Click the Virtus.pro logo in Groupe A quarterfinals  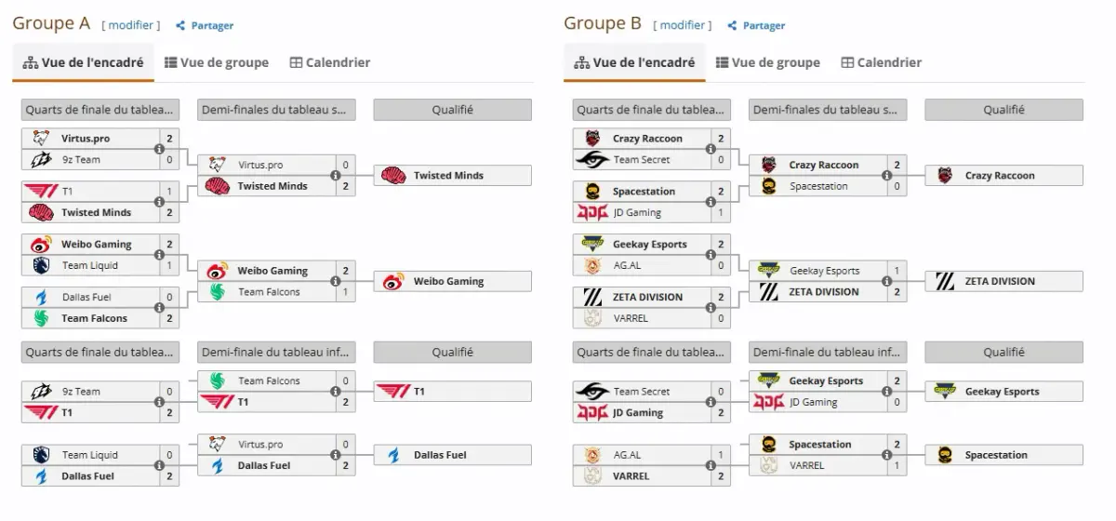(x=40, y=139)
